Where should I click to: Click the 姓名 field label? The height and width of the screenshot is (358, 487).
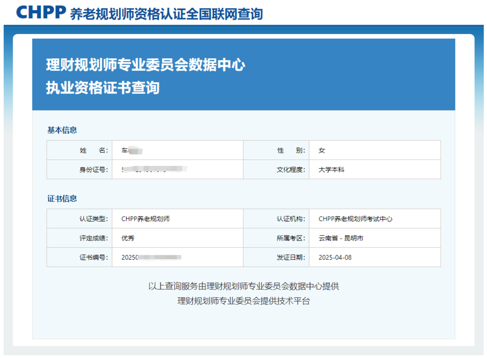(94, 150)
